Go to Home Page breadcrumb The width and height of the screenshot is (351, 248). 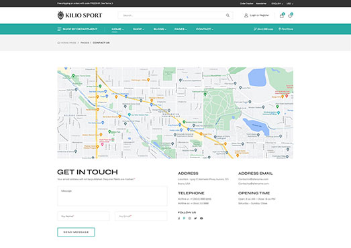(x=68, y=43)
